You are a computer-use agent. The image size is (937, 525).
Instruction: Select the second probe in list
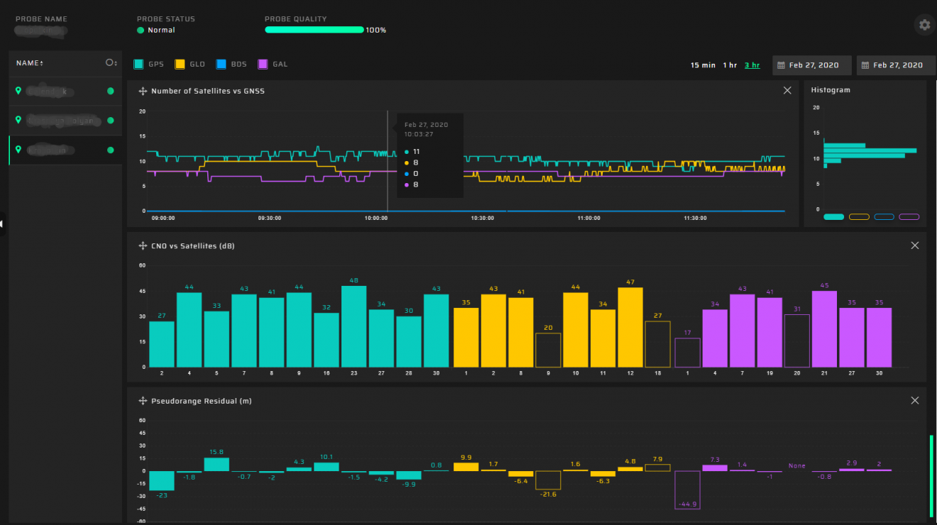pyautogui.click(x=65, y=121)
